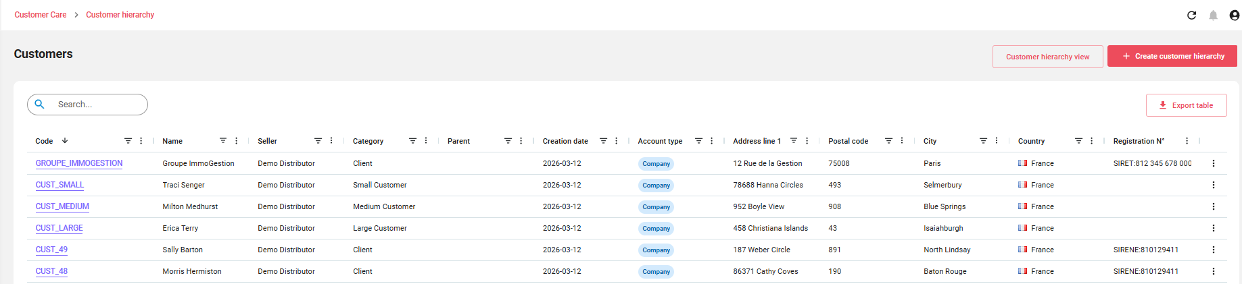
Task: Open Account type column options menu
Action: coord(711,140)
